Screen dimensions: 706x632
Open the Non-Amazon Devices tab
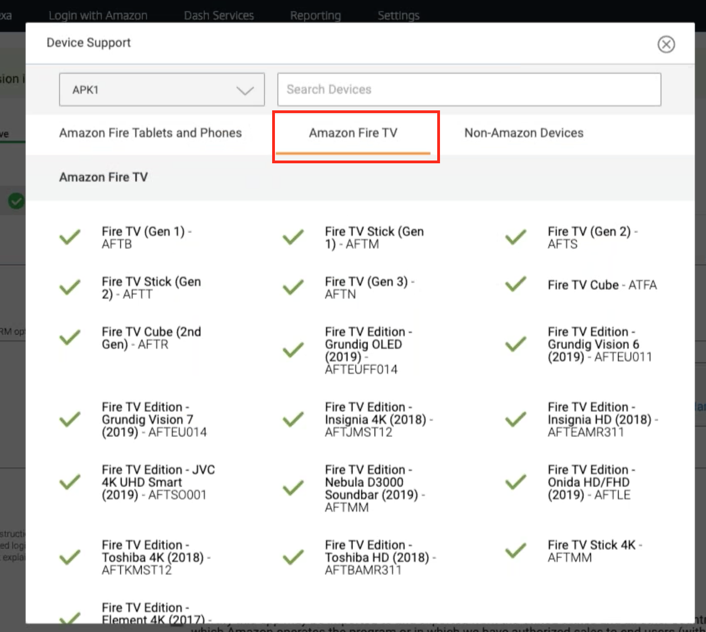[x=524, y=133]
